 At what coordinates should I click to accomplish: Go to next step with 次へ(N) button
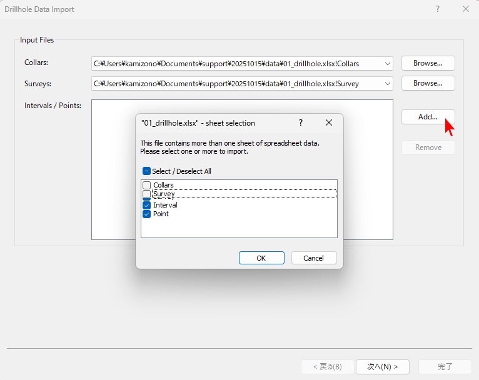(381, 367)
